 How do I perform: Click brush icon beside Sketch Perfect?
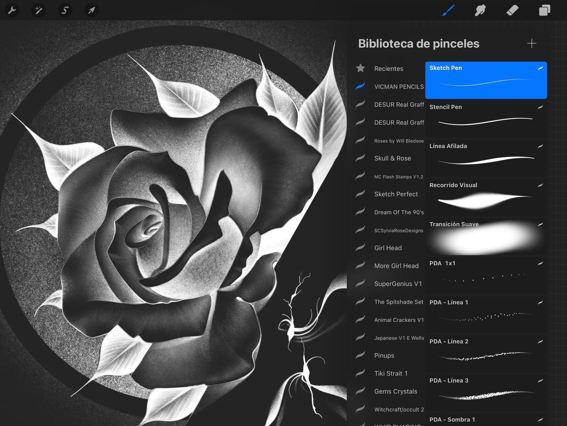coord(361,194)
